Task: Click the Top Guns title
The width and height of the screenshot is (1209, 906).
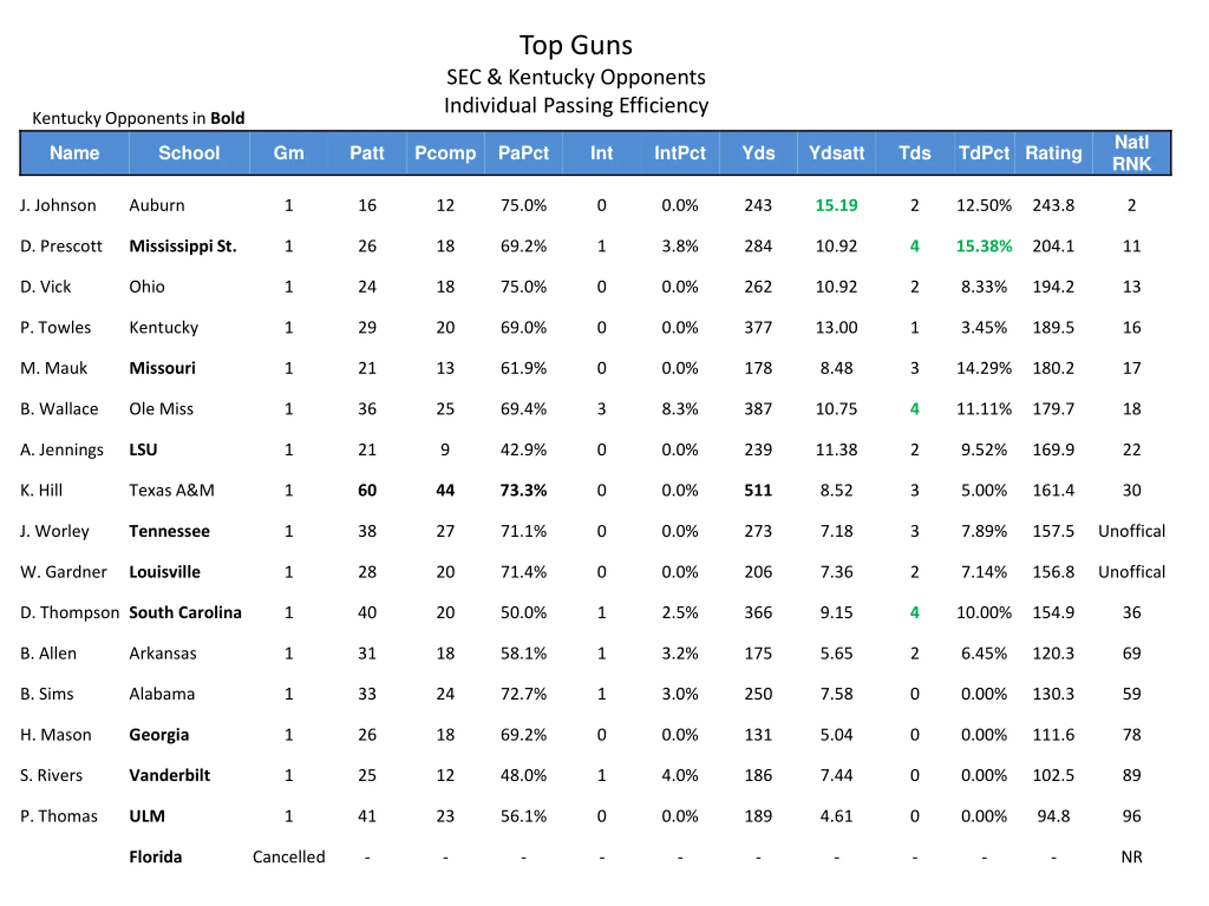Action: click(576, 45)
